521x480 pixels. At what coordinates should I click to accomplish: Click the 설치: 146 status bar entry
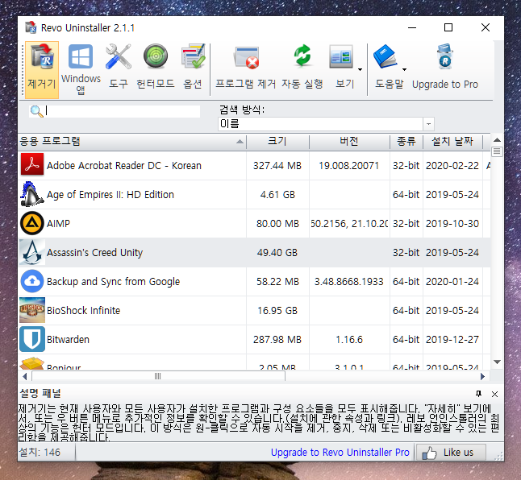[x=40, y=452]
